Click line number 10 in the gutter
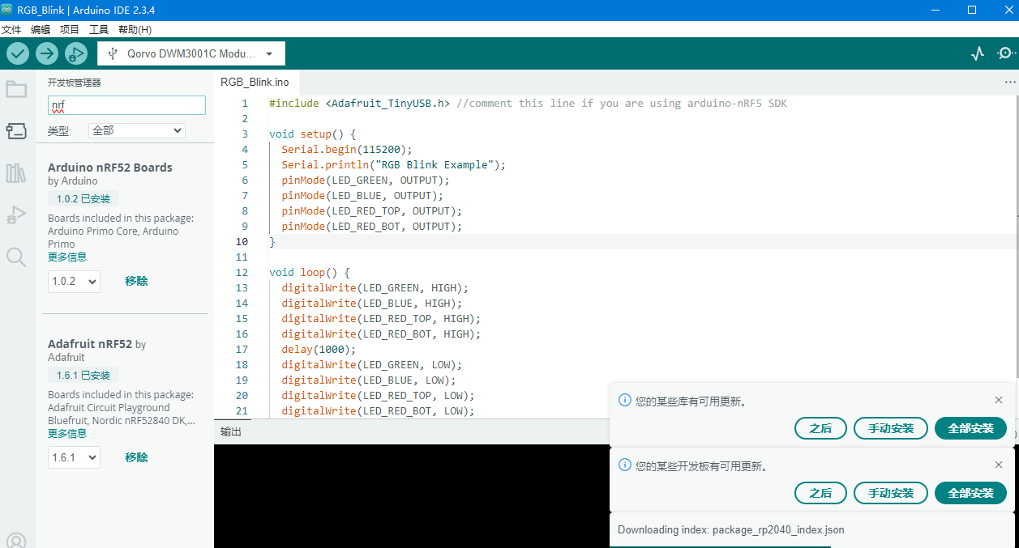1019x548 pixels. (x=242, y=242)
